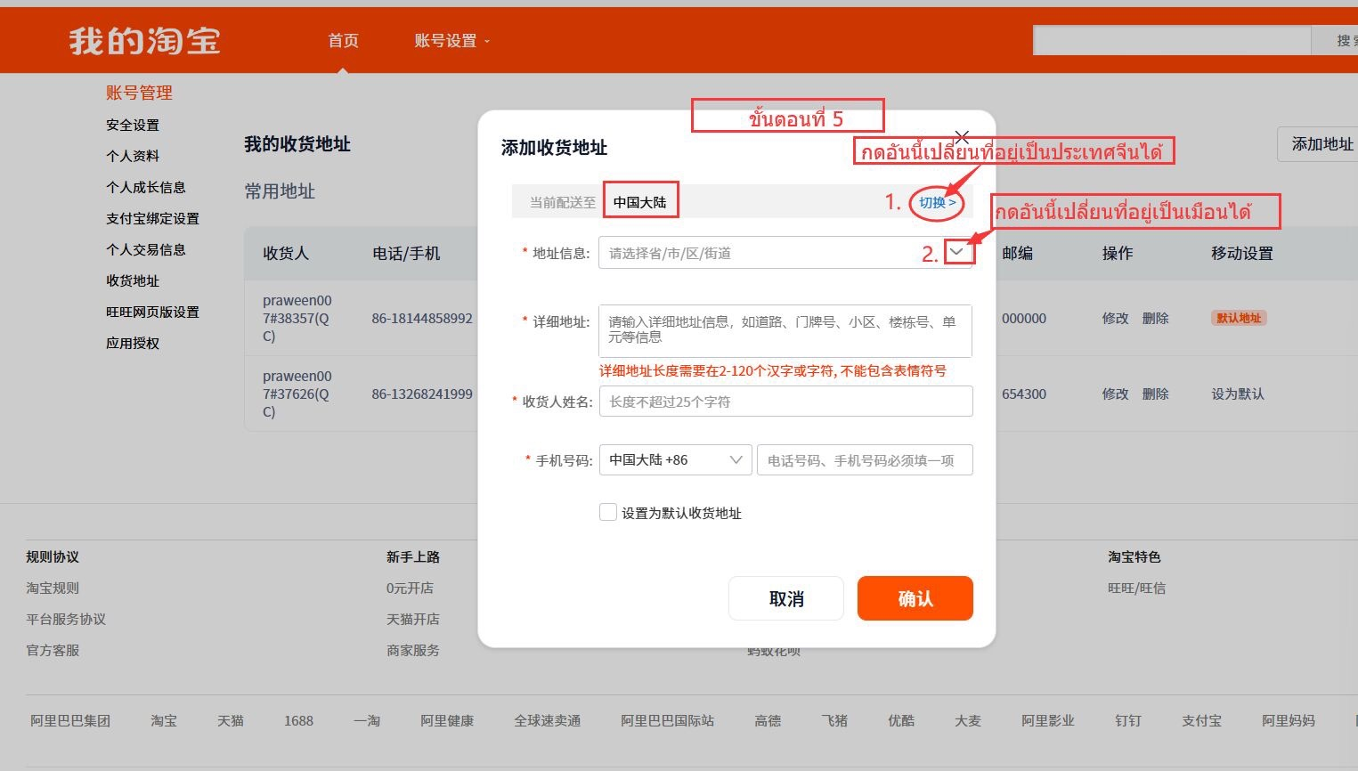
Task: Click the 天猫开店 footer link
Action: click(x=413, y=620)
